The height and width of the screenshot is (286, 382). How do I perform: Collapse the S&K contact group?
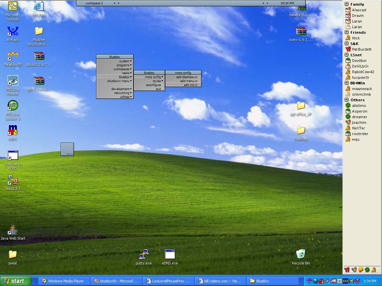[347, 44]
